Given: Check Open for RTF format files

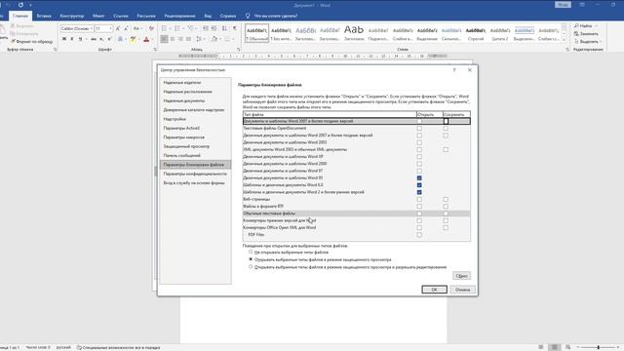Looking at the screenshot, I should click(x=419, y=207).
